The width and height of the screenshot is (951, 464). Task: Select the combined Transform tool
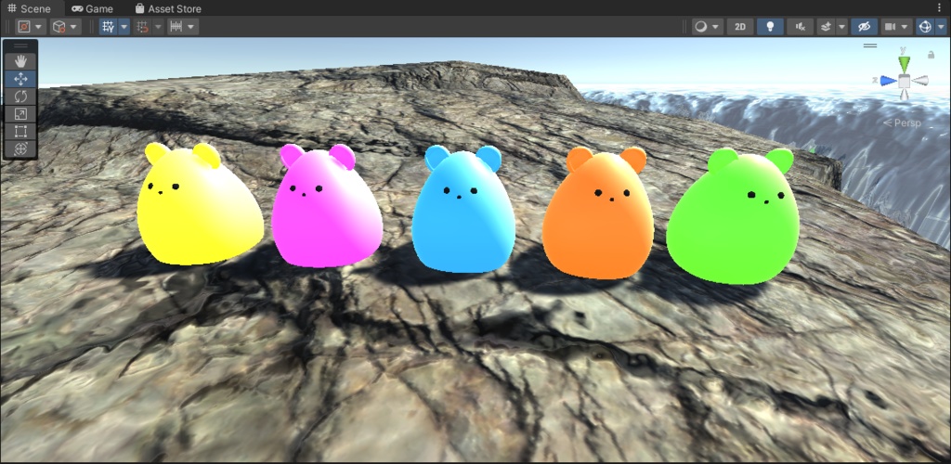(x=20, y=149)
